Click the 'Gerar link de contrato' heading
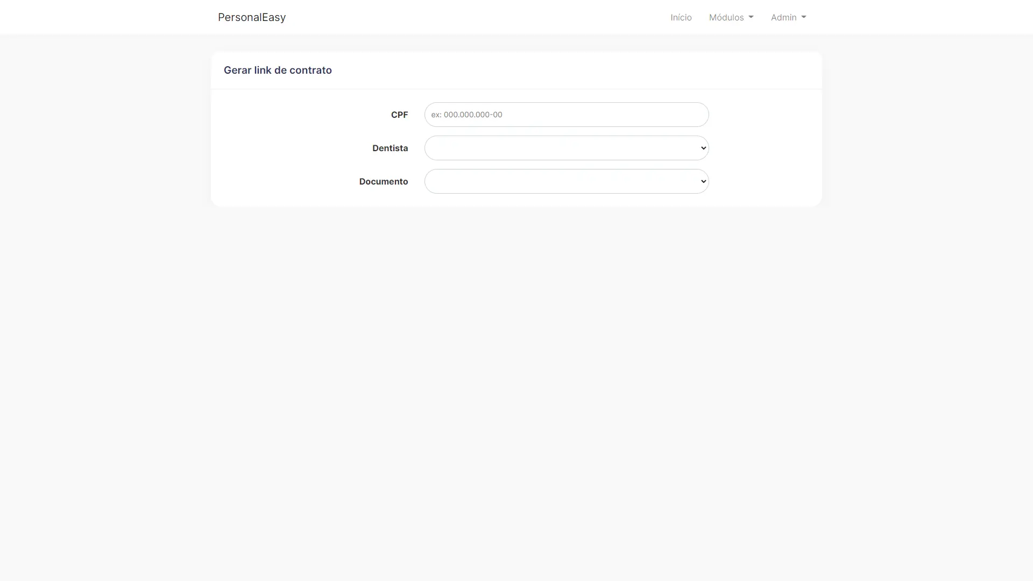Image resolution: width=1033 pixels, height=581 pixels. (x=278, y=70)
